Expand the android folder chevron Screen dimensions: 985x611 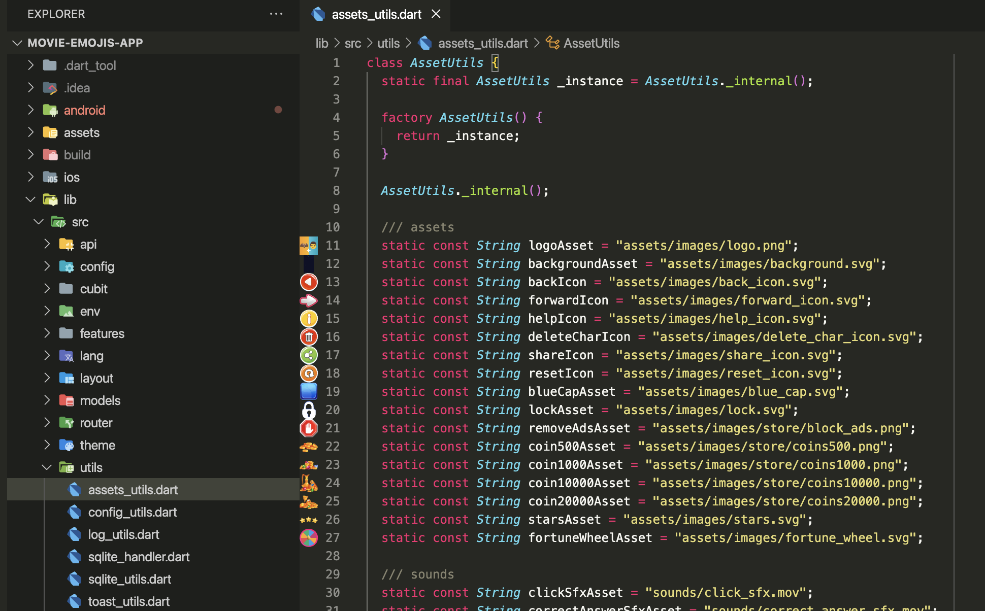click(31, 110)
